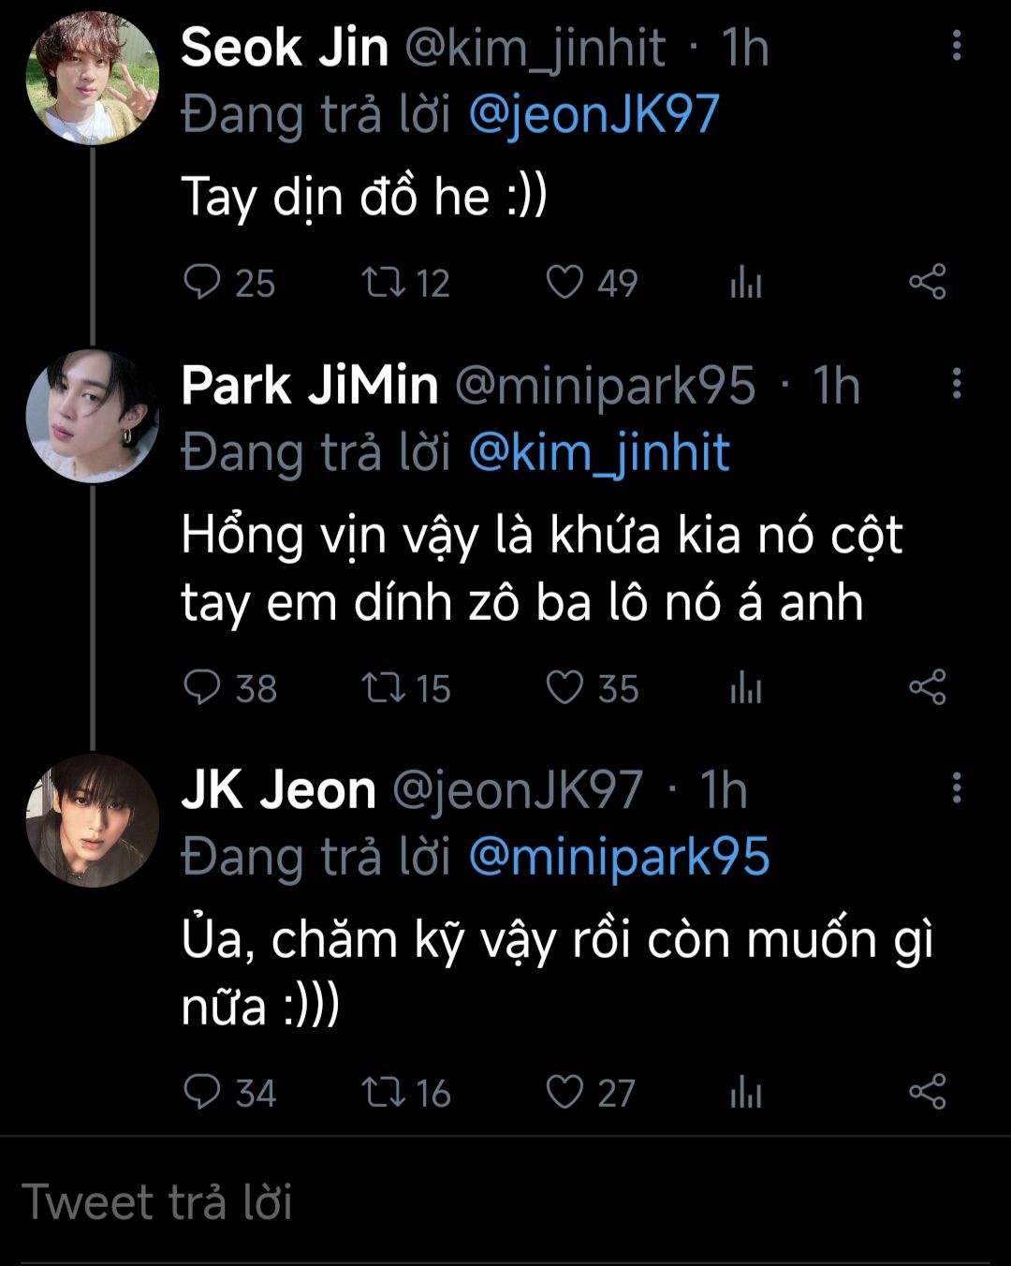Share JK Jeon's tweet
Image resolution: width=1011 pixels, height=1266 pixels.
point(927,1093)
